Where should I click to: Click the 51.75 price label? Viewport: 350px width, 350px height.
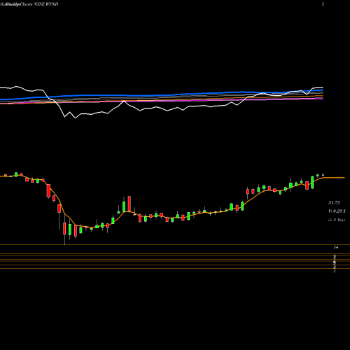click(x=334, y=203)
